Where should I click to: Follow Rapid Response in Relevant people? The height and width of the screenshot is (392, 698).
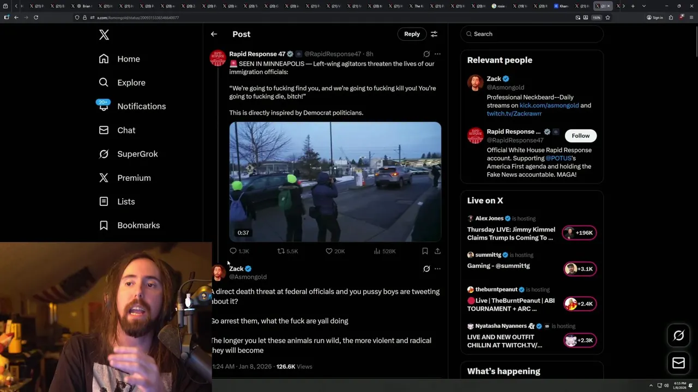click(580, 136)
